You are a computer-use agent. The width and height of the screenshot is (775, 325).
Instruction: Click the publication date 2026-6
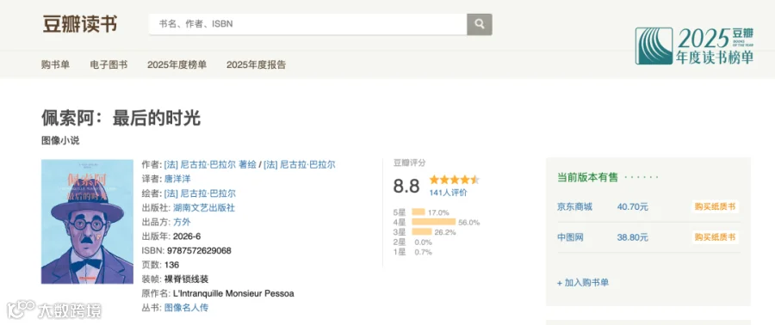[187, 236]
